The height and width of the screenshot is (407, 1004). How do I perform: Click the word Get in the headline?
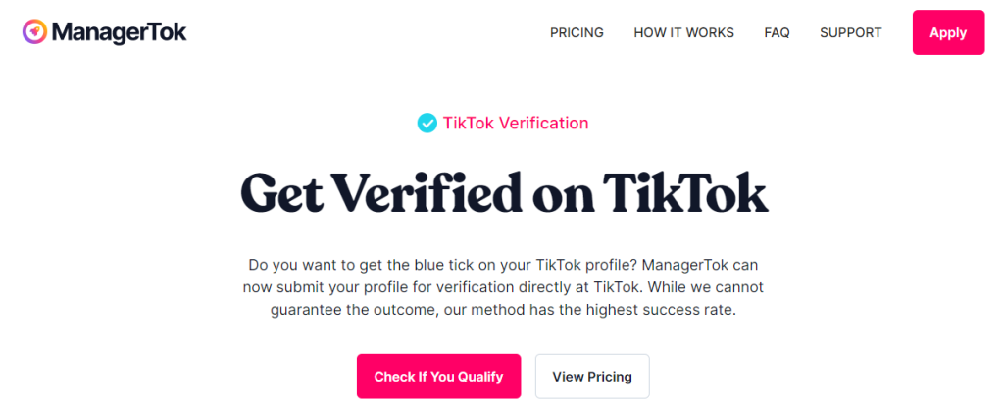(280, 193)
